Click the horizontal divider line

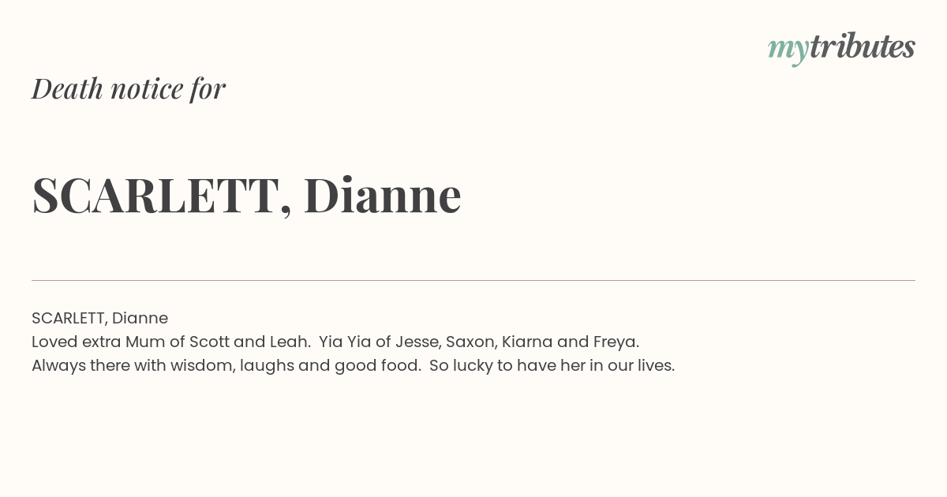tap(473, 280)
